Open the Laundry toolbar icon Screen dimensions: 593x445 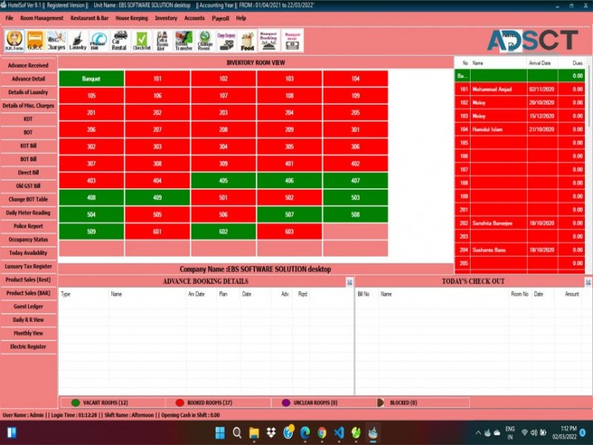pos(78,40)
